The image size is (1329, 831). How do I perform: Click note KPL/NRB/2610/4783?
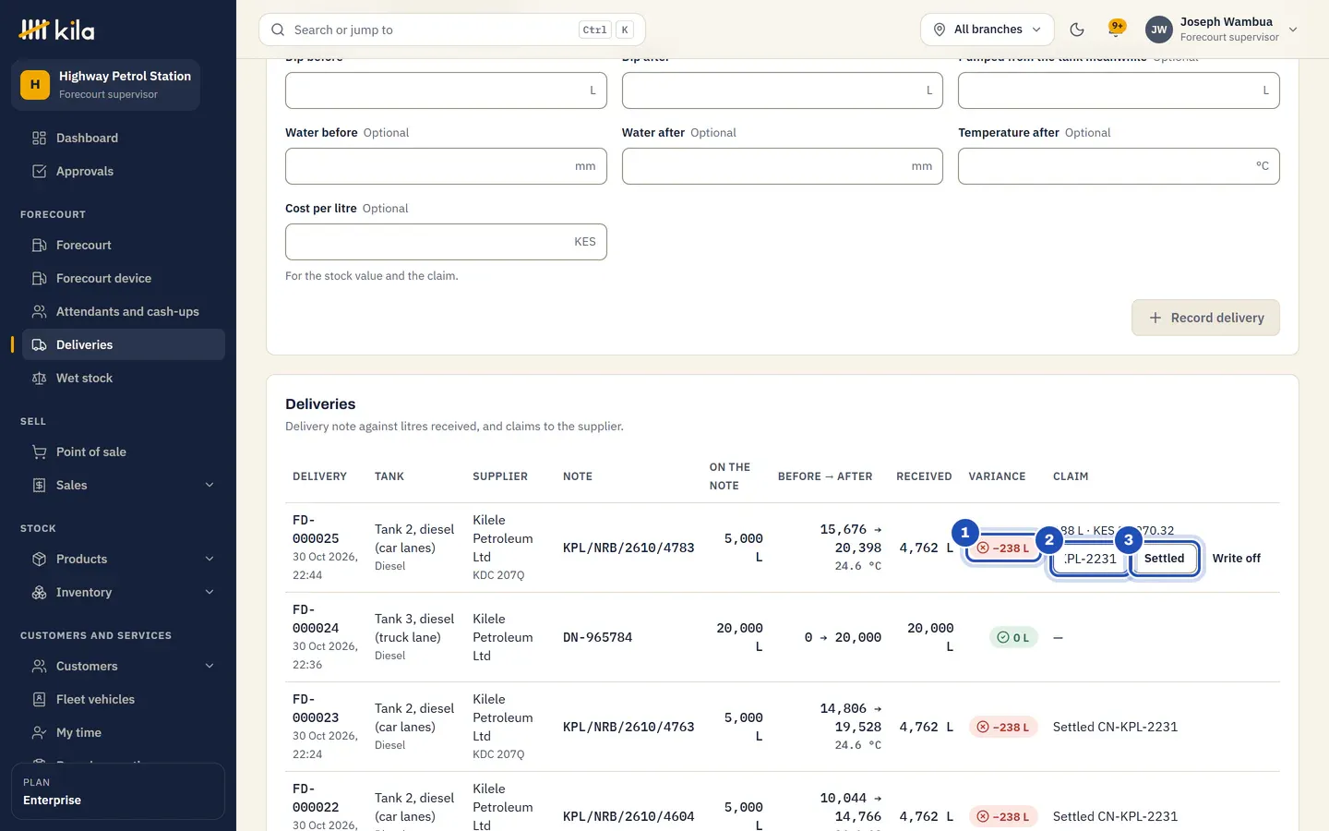(x=629, y=548)
